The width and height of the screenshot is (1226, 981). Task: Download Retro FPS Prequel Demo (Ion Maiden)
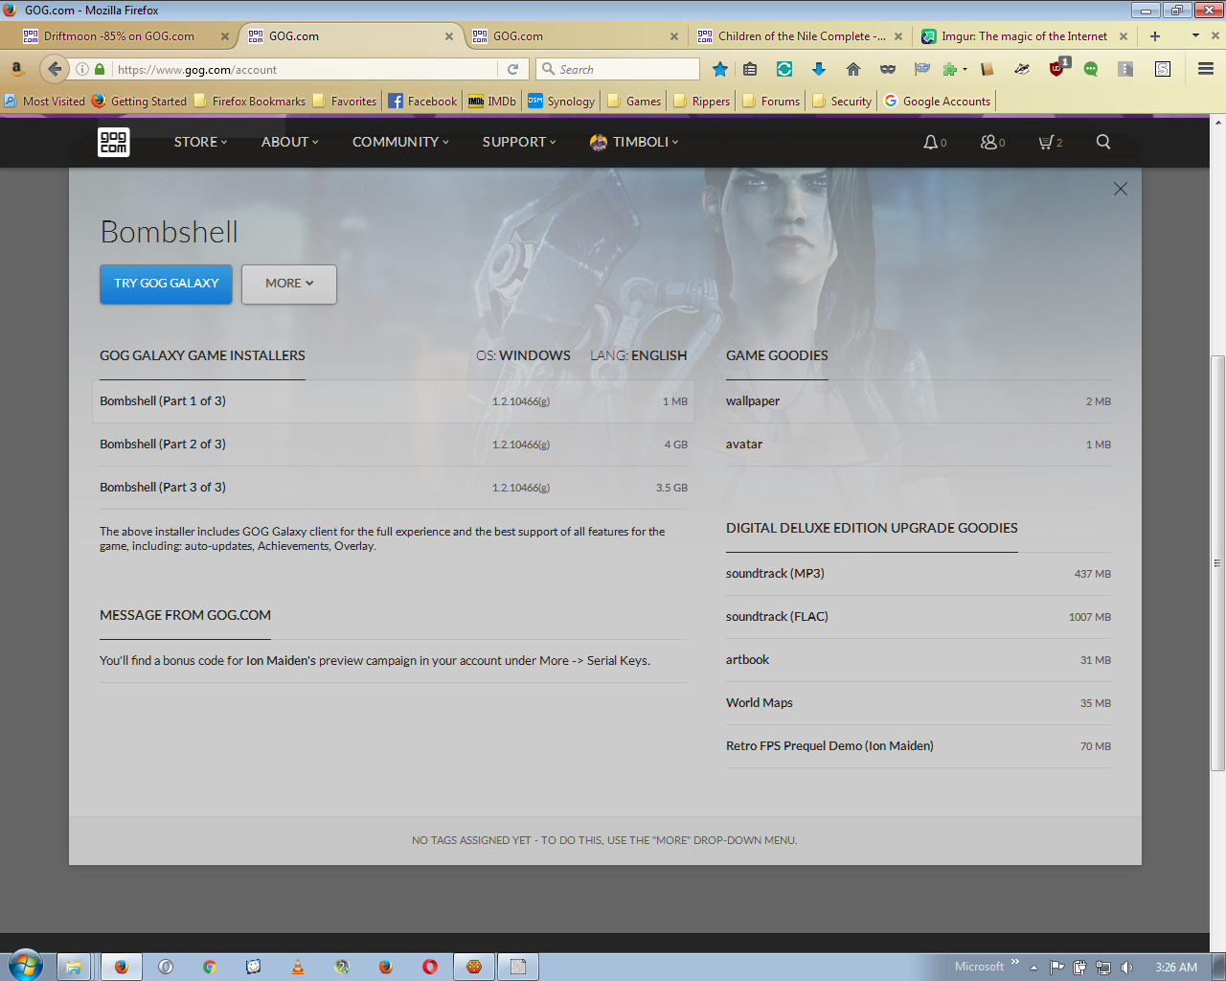[x=919, y=746]
